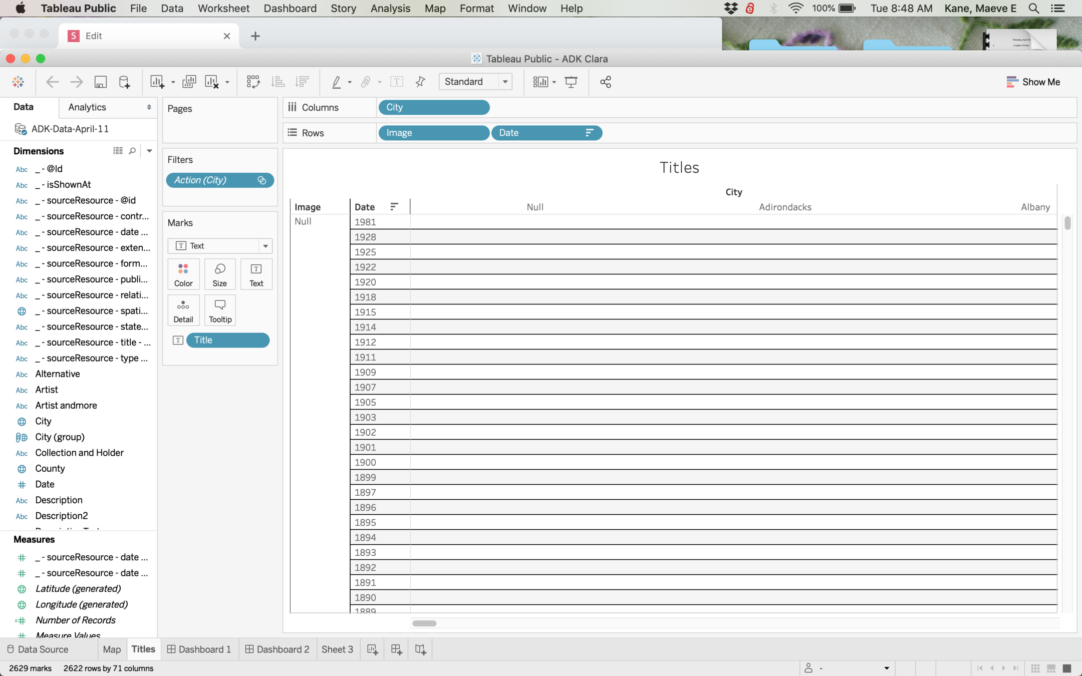The height and width of the screenshot is (676, 1082).
Task: Click the Duplicate Sheet toolbar icon
Action: pyautogui.click(x=189, y=82)
